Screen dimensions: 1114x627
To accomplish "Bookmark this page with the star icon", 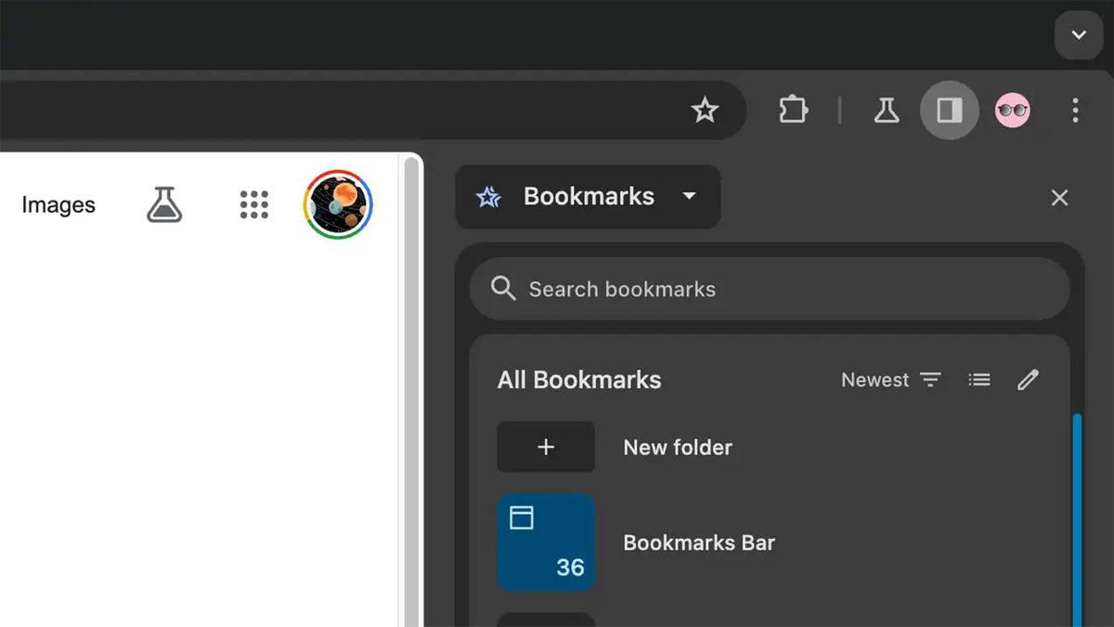I will tap(705, 111).
